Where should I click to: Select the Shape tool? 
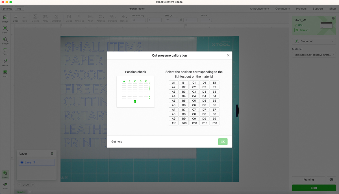coord(5,41)
